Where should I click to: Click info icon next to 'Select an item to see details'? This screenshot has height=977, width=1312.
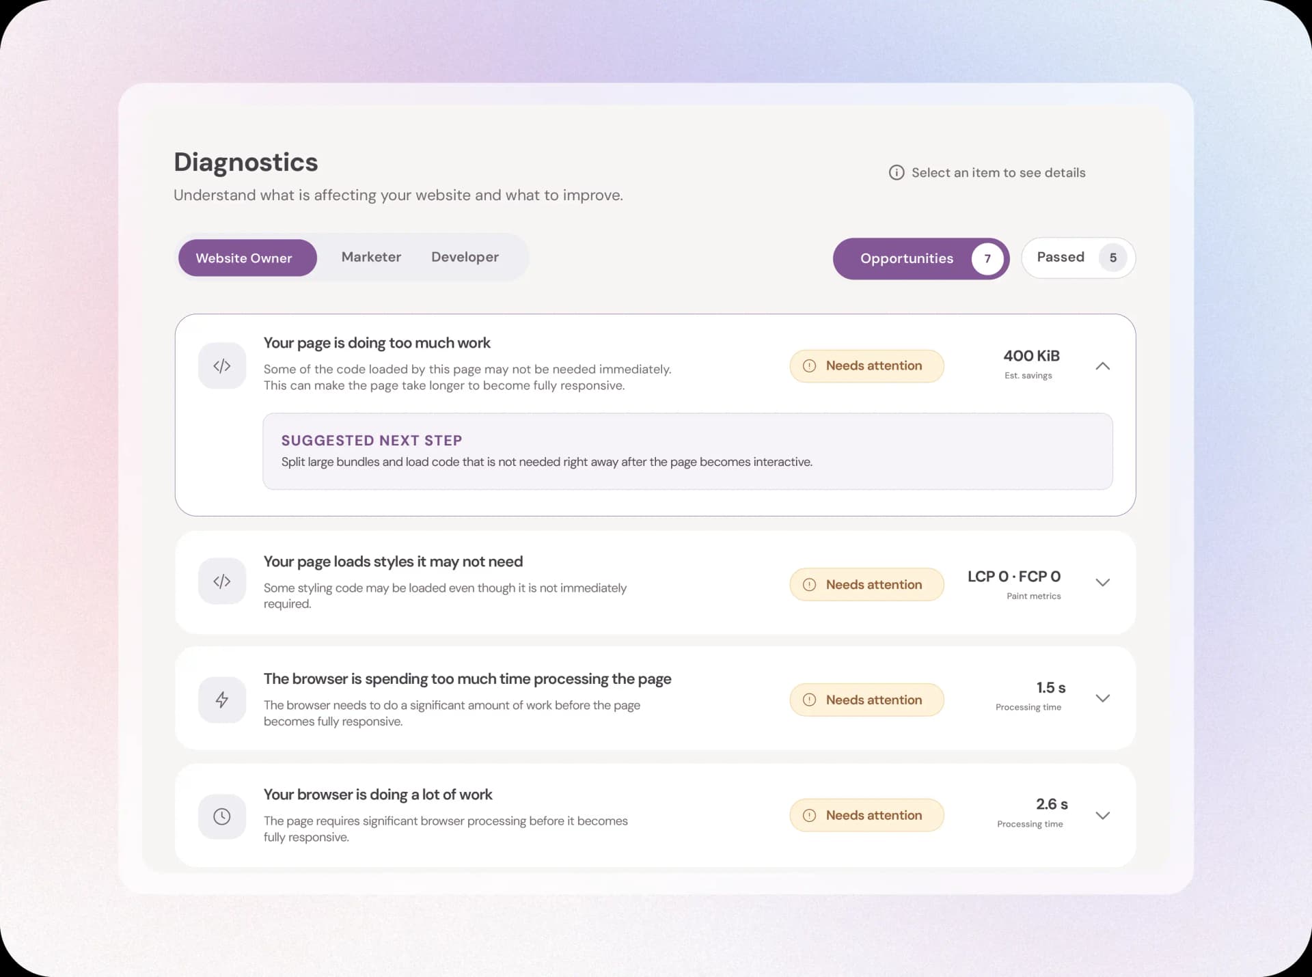(897, 173)
